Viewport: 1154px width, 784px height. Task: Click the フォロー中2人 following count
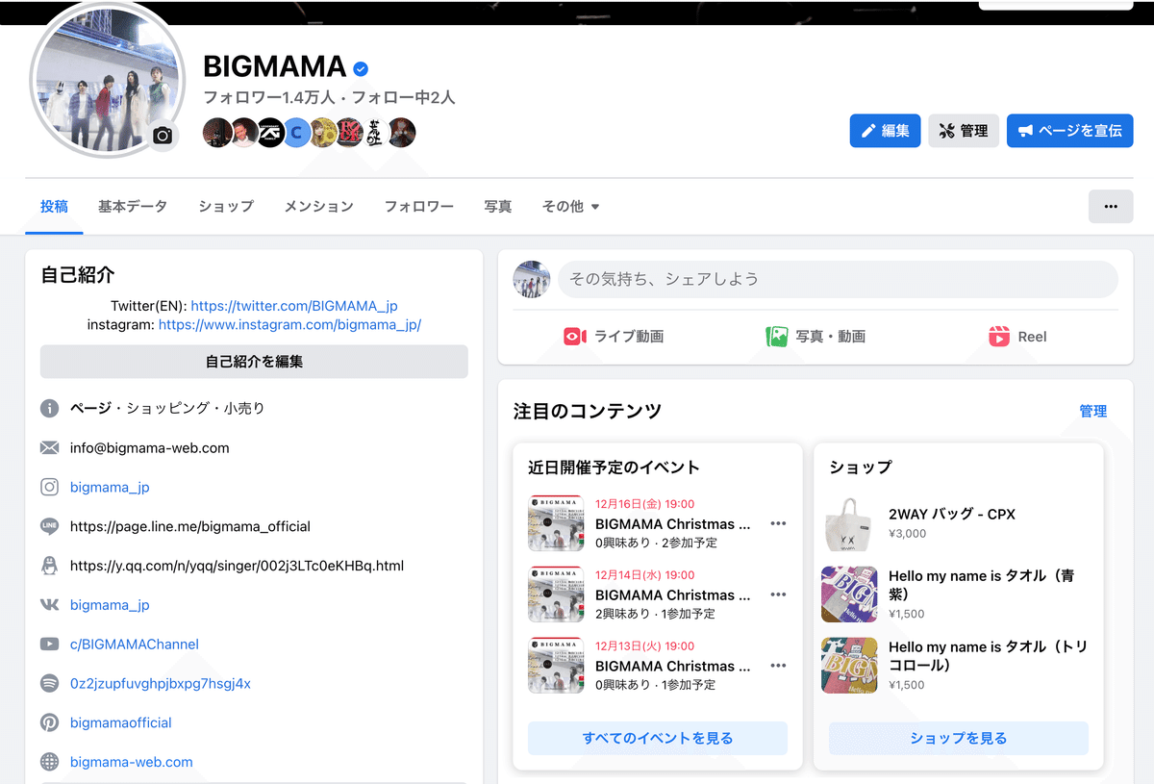(403, 97)
